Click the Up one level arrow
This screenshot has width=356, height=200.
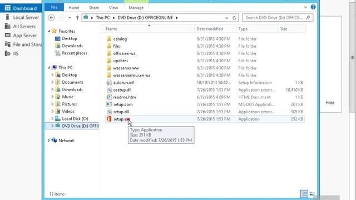click(77, 18)
